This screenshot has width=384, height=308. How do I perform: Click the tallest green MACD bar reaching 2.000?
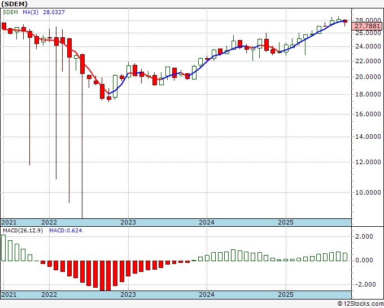pos(3,248)
